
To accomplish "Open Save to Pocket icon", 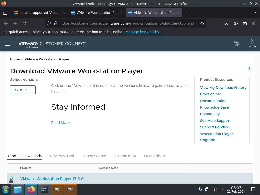I will point(226,24).
